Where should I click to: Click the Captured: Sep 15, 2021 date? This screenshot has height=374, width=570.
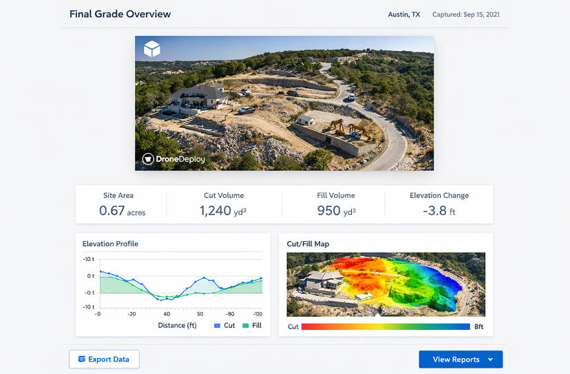coord(465,14)
